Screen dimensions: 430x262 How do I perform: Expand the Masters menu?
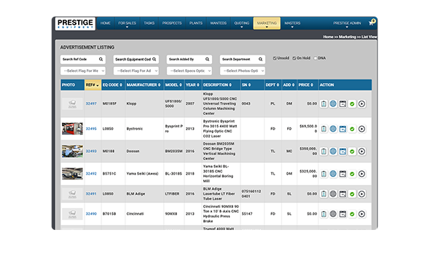click(x=292, y=23)
